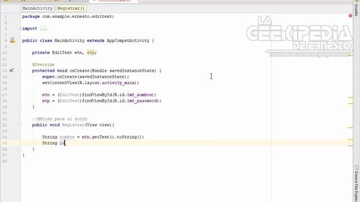
Task: Click the highlighted 'etp' field declaration
Action: tap(91, 53)
